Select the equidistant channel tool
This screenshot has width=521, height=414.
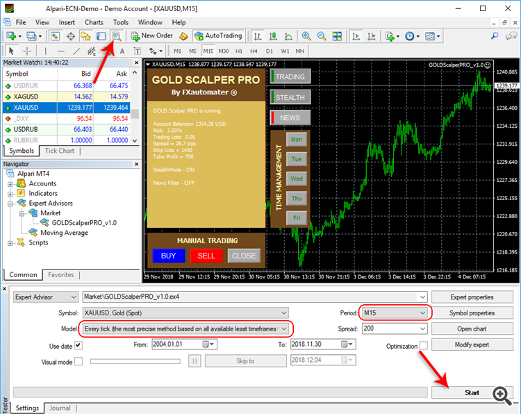point(92,51)
